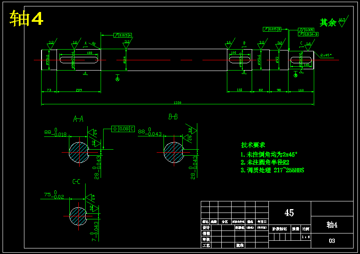Image resolution: width=360 pixels, height=254 pixels.
Task: Click the 1:4 scale value
Action: (306, 237)
